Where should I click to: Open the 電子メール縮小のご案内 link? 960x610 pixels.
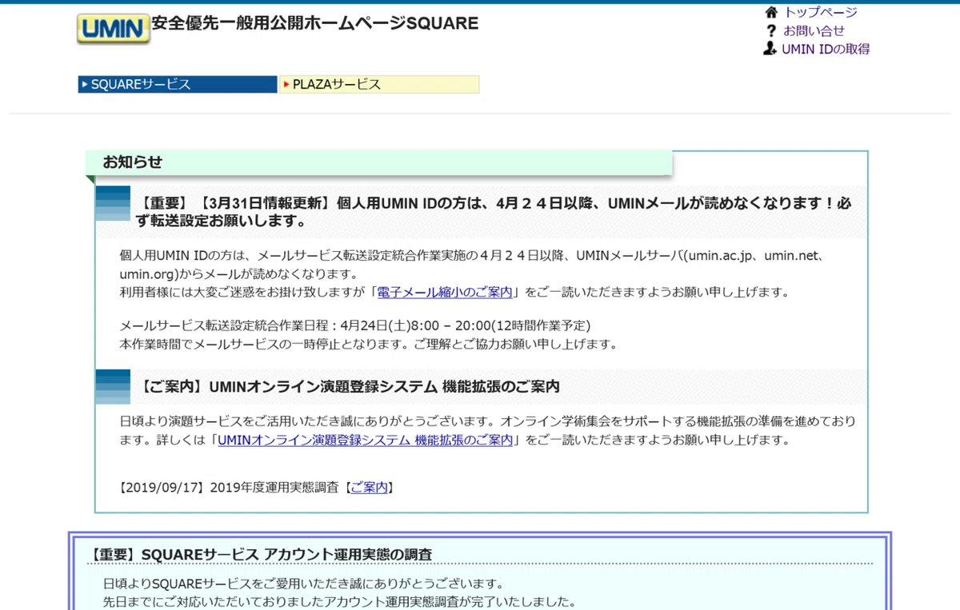pyautogui.click(x=444, y=293)
